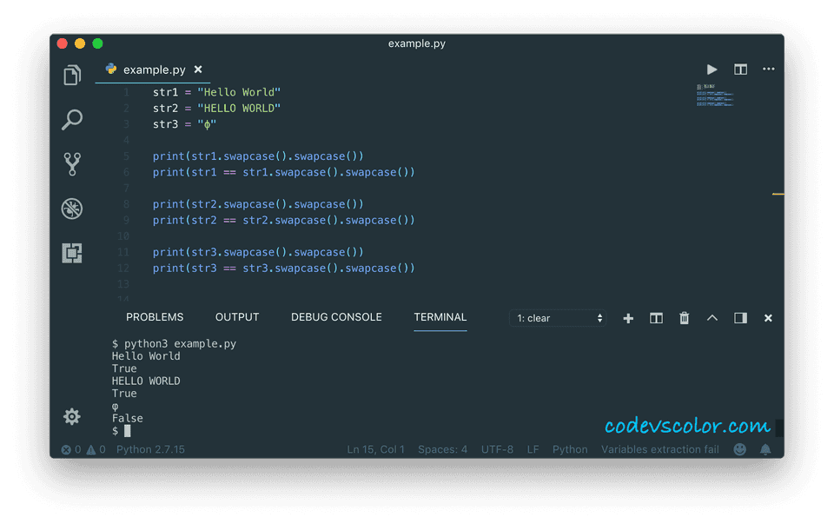
Task: Open the Debug view icon
Action: point(72,209)
